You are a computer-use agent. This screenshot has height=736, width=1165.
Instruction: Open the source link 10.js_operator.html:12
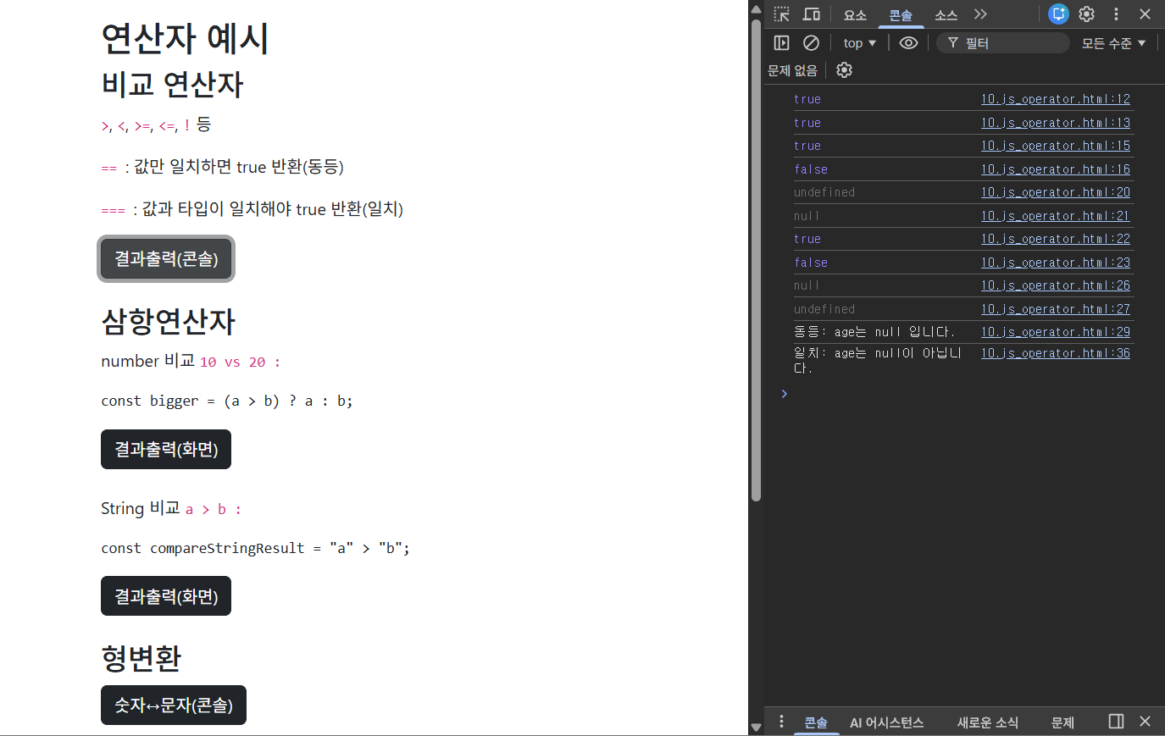tap(1056, 99)
